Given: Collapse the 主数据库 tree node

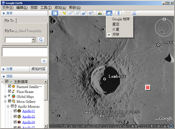Looking at the screenshot, I should (x=2, y=82).
